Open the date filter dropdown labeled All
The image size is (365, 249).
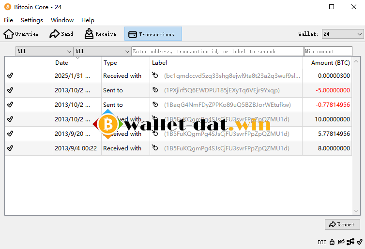click(x=44, y=51)
